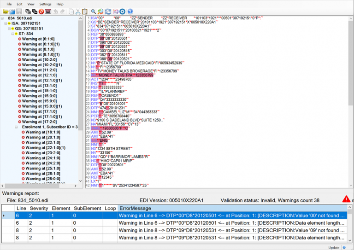
Task: Click the Redo arrow icon
Action: 63,12
